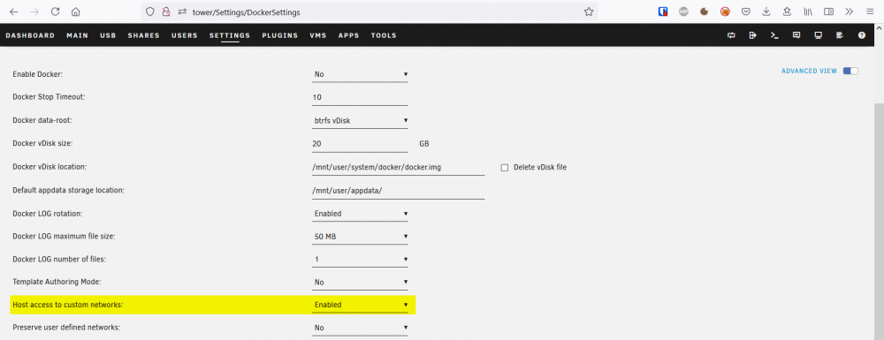Open the USB menu tab
Image resolution: width=884 pixels, height=340 pixels.
108,35
